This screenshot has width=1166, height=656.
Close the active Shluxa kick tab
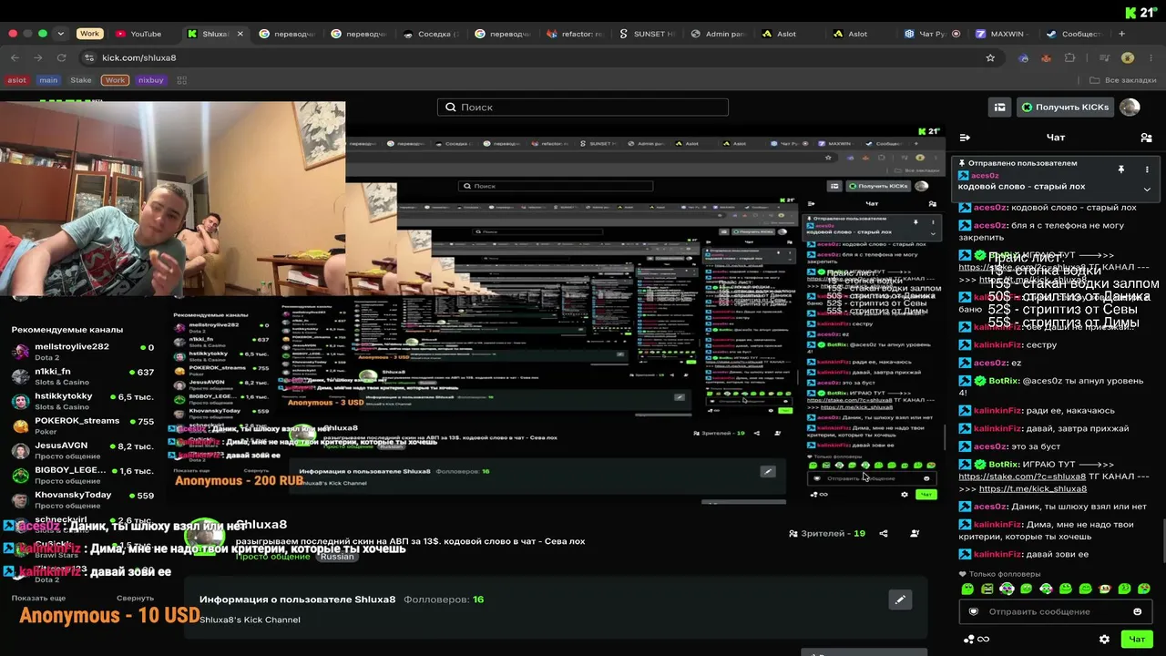[240, 34]
